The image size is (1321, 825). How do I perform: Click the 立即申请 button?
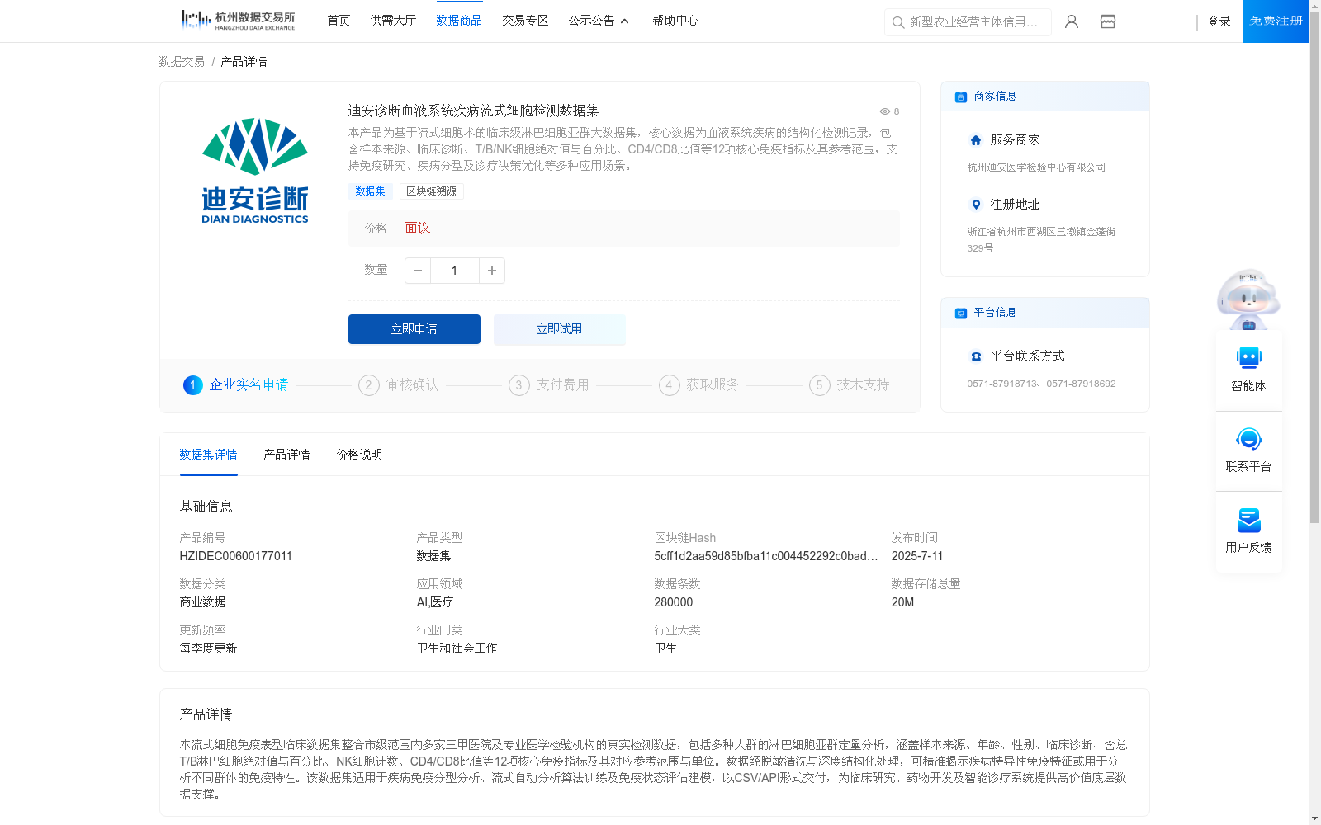pos(414,329)
